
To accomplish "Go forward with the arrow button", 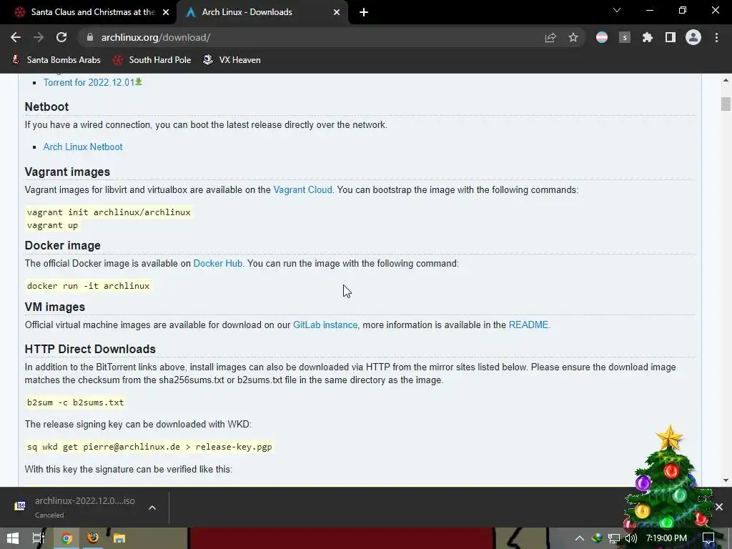I will (x=39, y=37).
